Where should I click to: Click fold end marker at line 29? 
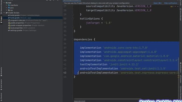[73, 14]
